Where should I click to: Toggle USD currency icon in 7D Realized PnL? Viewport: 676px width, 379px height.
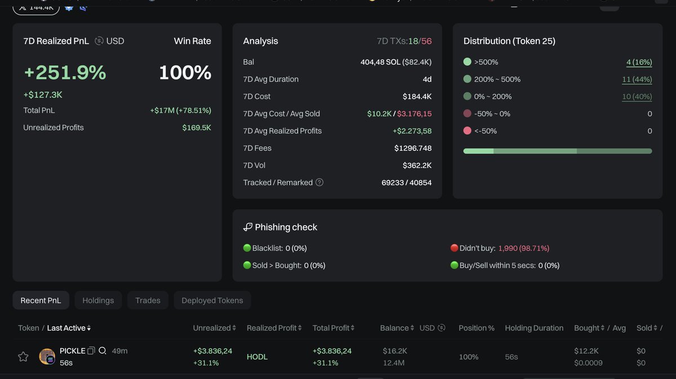99,40
